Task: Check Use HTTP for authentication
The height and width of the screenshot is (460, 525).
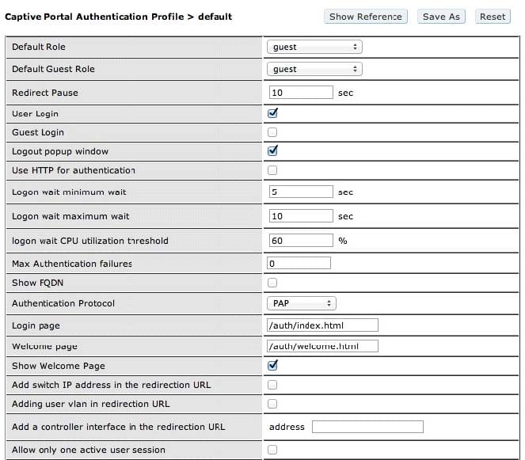Action: [x=272, y=170]
